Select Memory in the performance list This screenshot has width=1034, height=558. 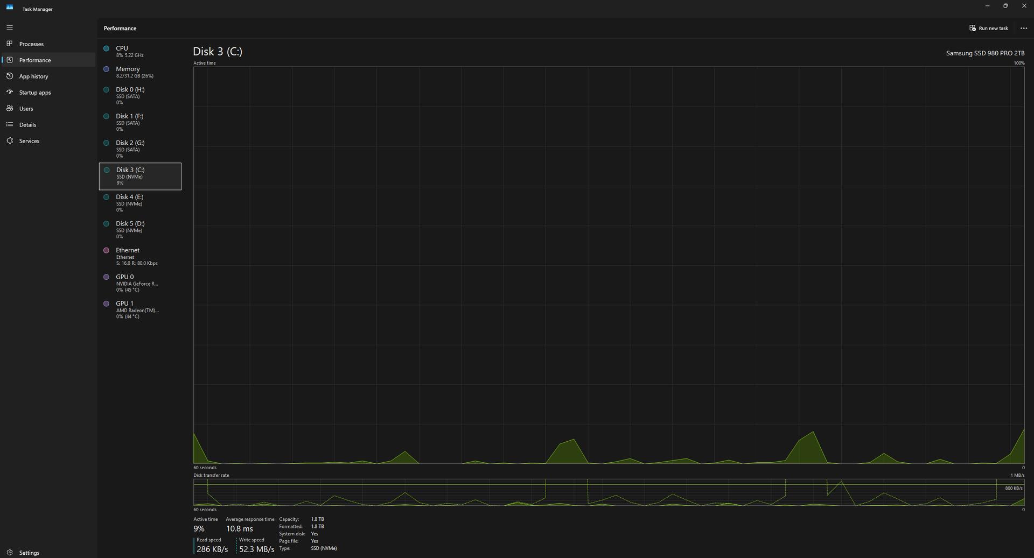(x=140, y=72)
